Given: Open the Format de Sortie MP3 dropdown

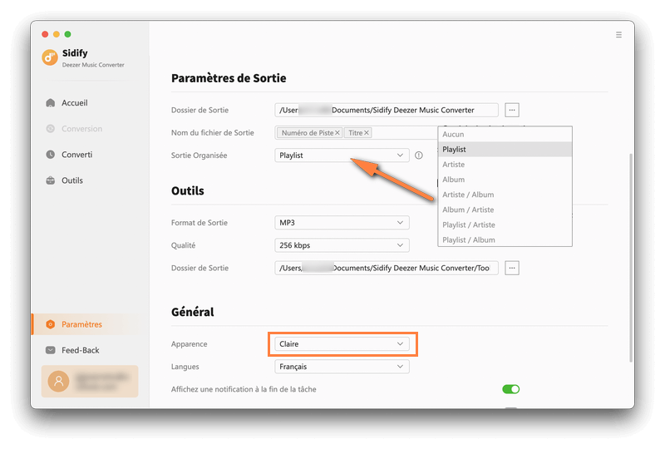Looking at the screenshot, I should coord(342,223).
